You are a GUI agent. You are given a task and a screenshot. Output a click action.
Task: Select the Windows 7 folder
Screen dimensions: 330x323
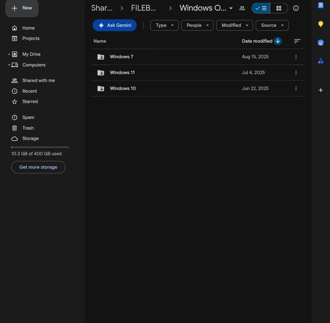click(x=198, y=57)
